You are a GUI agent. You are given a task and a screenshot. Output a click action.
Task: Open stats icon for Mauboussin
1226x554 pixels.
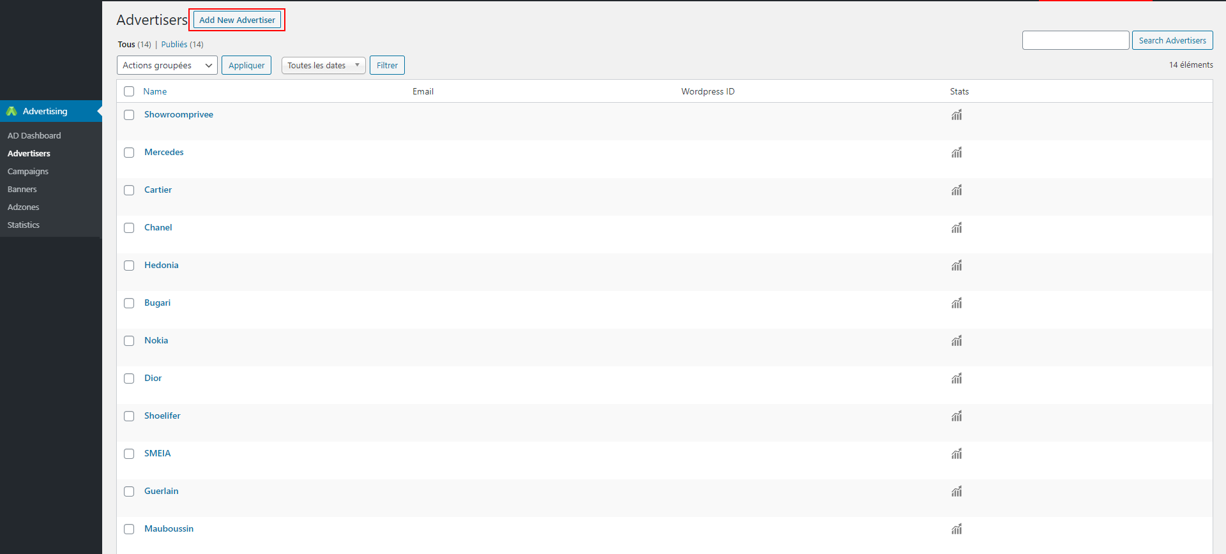957,529
